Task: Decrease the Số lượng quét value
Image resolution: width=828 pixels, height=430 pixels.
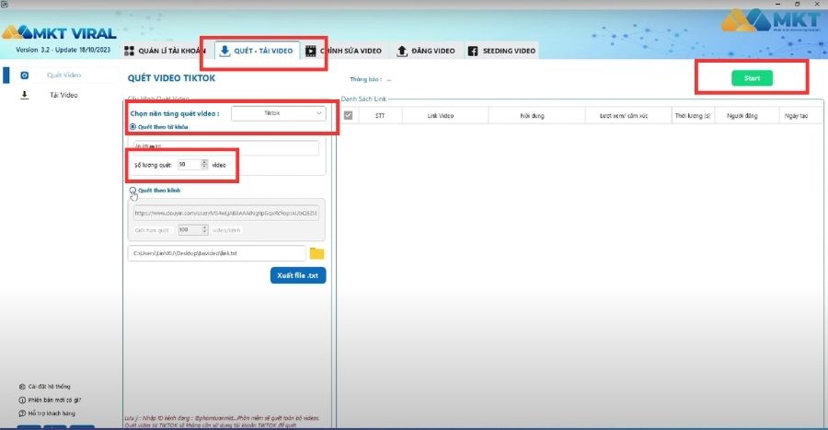Action: [204, 168]
